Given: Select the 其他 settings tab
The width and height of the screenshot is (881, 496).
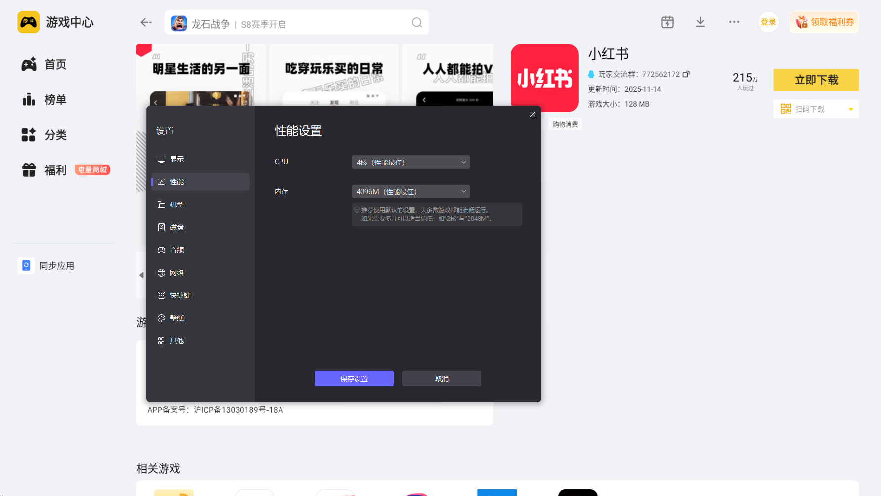Looking at the screenshot, I should 200,341.
